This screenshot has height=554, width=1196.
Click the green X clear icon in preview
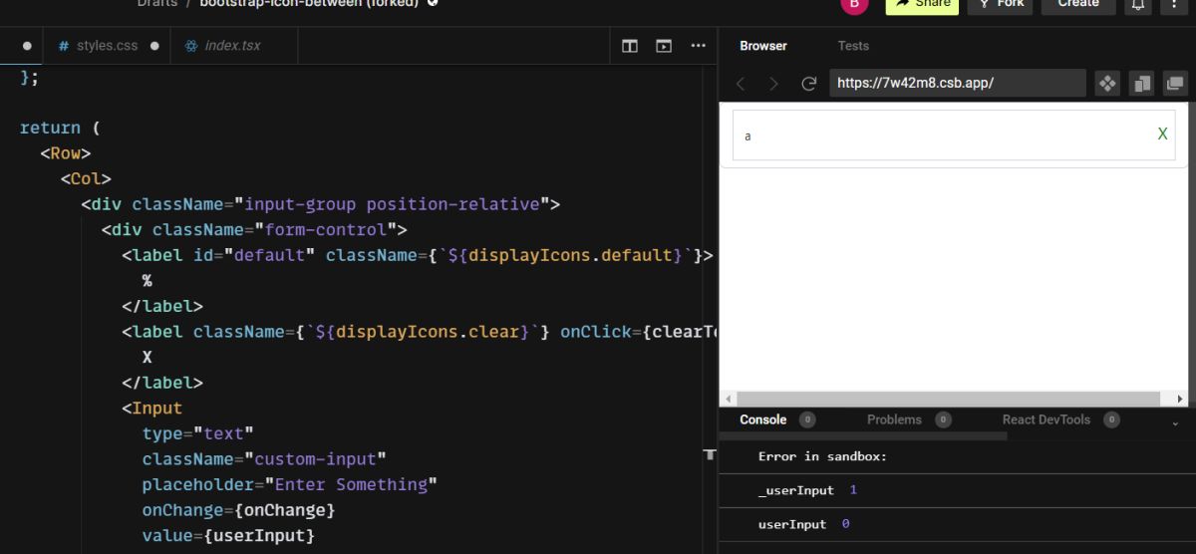pyautogui.click(x=1162, y=134)
